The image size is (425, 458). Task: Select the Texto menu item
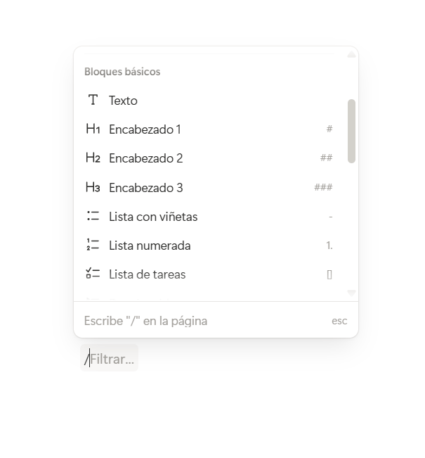pyautogui.click(x=124, y=101)
